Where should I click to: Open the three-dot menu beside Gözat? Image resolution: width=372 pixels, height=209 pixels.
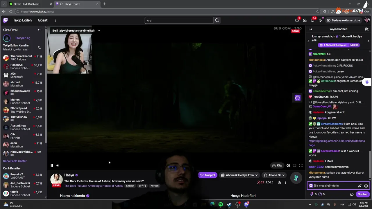pyautogui.click(x=55, y=20)
